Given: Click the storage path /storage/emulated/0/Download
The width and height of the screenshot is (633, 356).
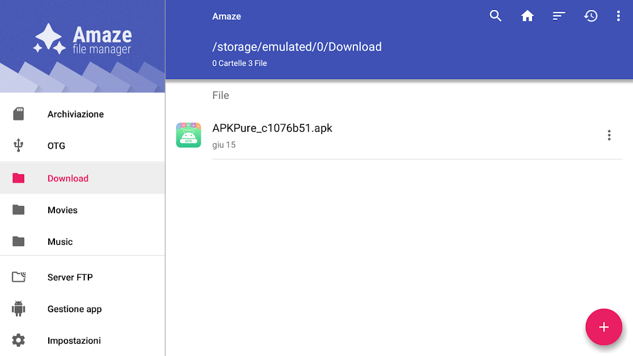Looking at the screenshot, I should pos(297,47).
